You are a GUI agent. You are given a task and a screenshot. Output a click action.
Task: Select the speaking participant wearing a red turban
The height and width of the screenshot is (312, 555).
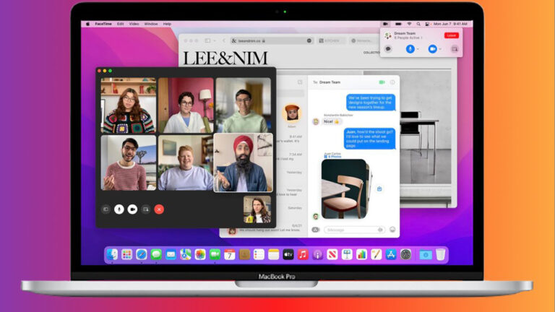[x=243, y=162]
